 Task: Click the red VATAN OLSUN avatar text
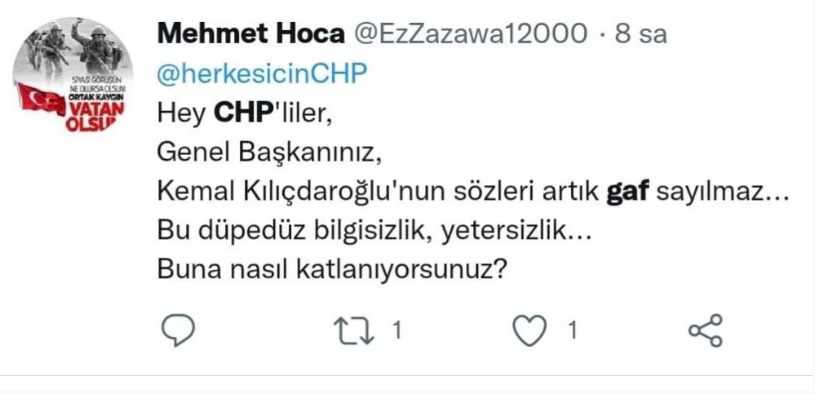coord(95,116)
